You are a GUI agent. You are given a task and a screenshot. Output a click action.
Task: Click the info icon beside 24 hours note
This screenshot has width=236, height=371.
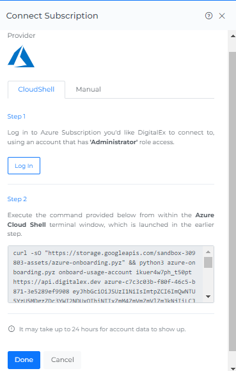tap(12, 329)
